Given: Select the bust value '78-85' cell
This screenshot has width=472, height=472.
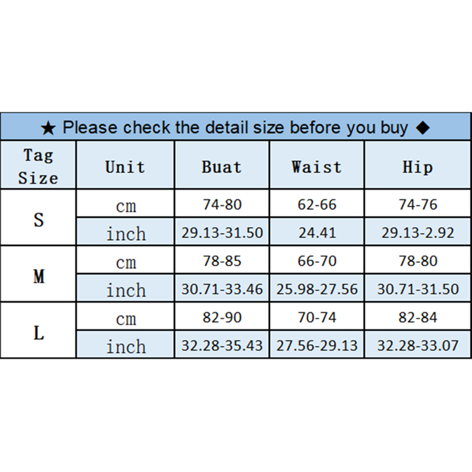Looking at the screenshot, I should [x=222, y=260].
